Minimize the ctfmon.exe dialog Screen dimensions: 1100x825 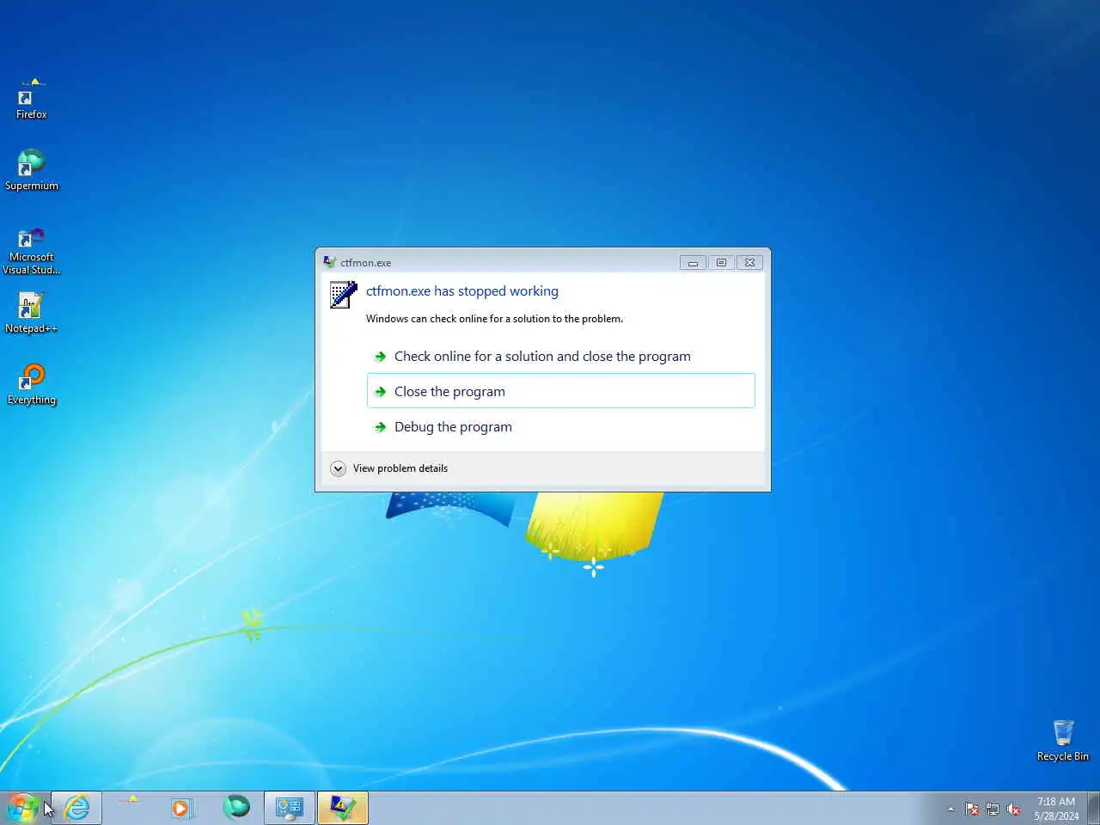coord(693,263)
